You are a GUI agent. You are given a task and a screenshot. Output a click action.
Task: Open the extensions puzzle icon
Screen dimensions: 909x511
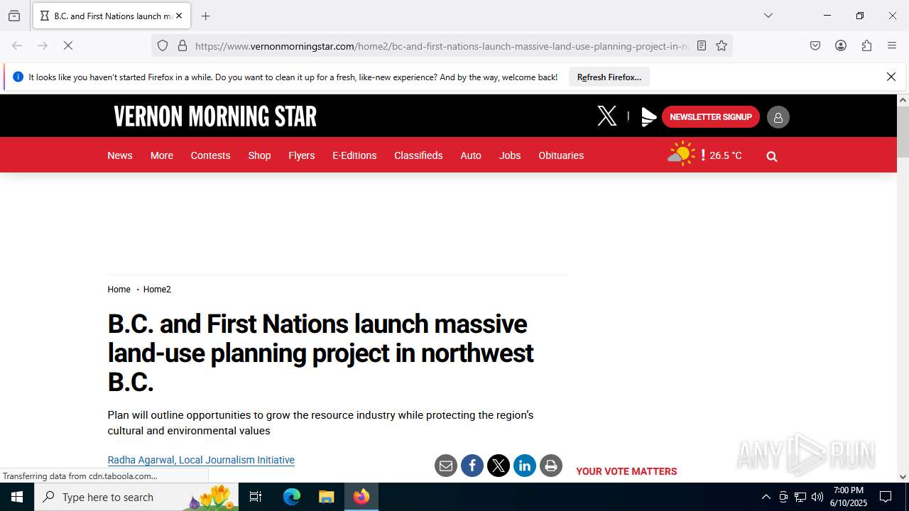click(866, 45)
